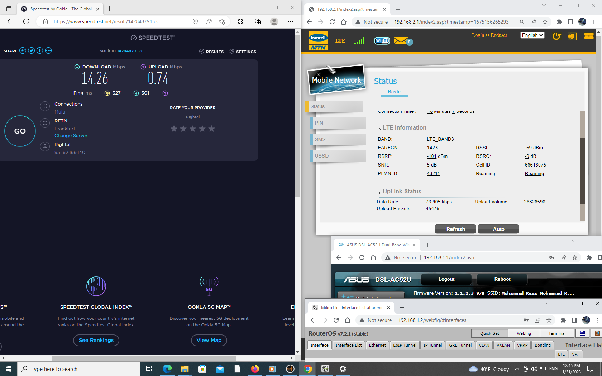Open the Windows Start menu

point(9,369)
